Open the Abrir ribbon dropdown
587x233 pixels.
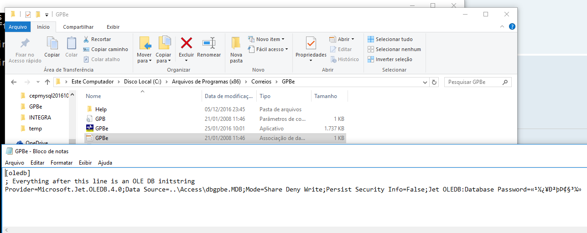(x=342, y=39)
